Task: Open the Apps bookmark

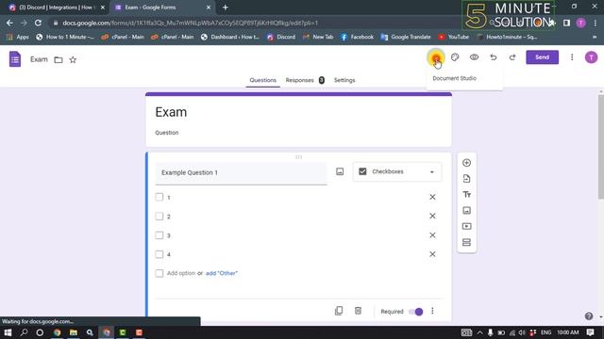Action: point(18,37)
